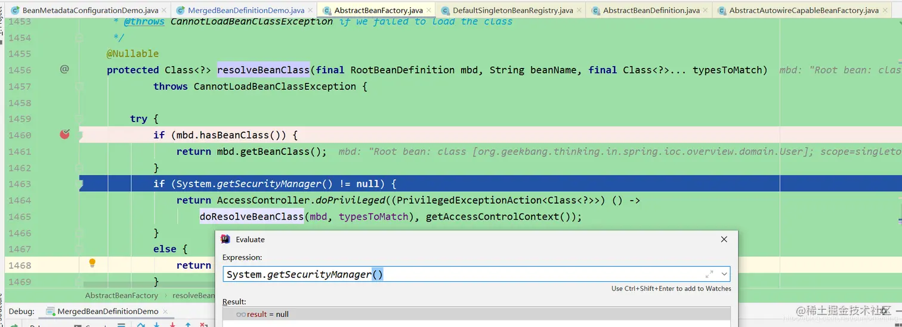Image resolution: width=902 pixels, height=327 pixels.
Task: Close the MergedBeanDefinitionDemo debug session tab
Action: tap(166, 312)
